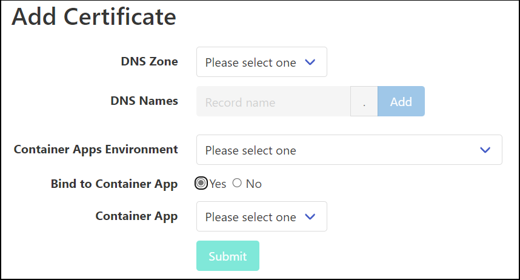Click the Container App field label
Screen dimensions: 520x280
136,216
